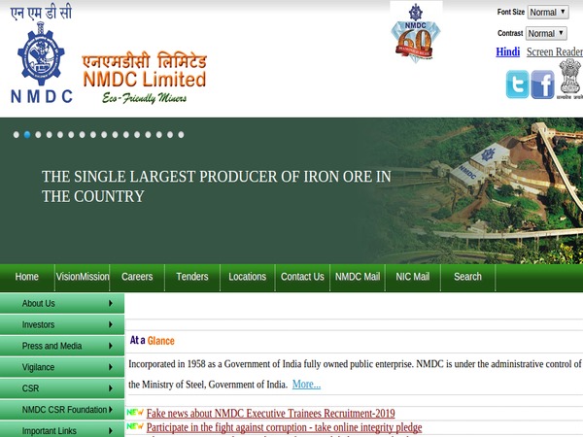This screenshot has height=437, width=583.
Task: Click the mine landscape banner image
Action: (486, 189)
